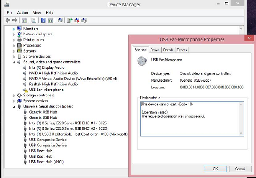The image size is (256, 178).
Task: Click device tree scrollbar up arrow
Action: [241, 29]
